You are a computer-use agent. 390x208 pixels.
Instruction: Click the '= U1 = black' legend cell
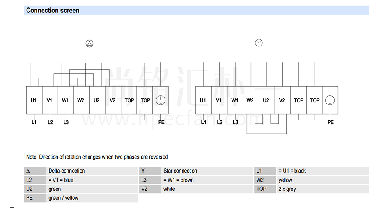click(322, 171)
